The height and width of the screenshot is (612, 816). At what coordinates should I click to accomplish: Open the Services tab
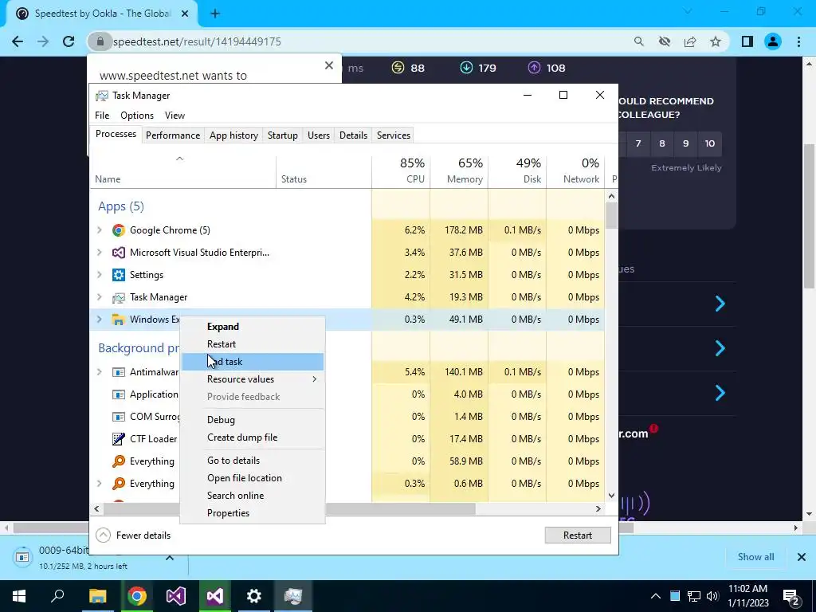click(x=394, y=135)
